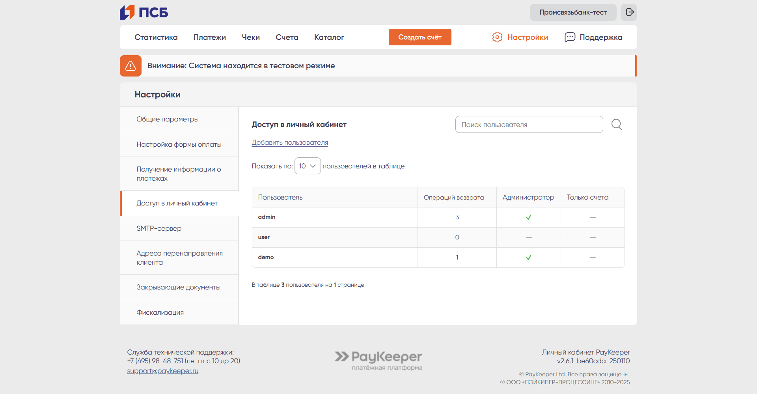Click the magnifier search icon

[617, 125]
